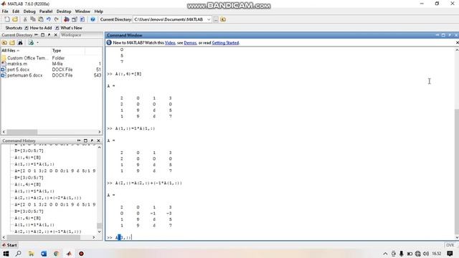Open File Explorer from the taskbar
The width and height of the screenshot is (459, 258).
coord(31,254)
